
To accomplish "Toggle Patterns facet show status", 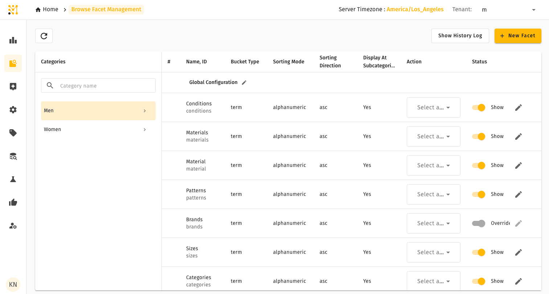I will point(479,194).
